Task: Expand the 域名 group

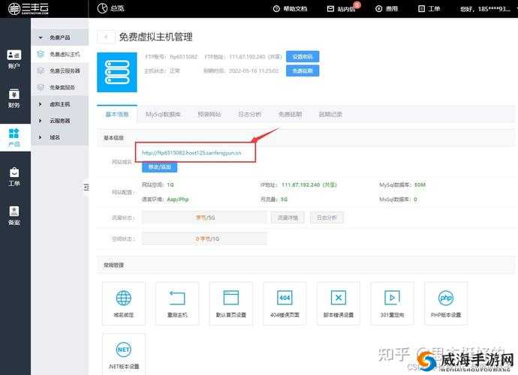Action: pos(60,137)
